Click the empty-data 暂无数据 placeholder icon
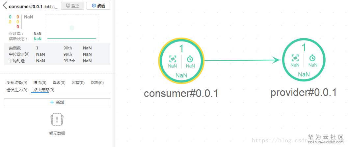The width and height of the screenshot is (348, 147). click(57, 120)
